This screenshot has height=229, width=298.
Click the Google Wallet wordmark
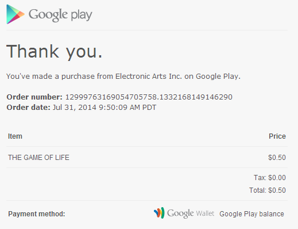coord(191,213)
